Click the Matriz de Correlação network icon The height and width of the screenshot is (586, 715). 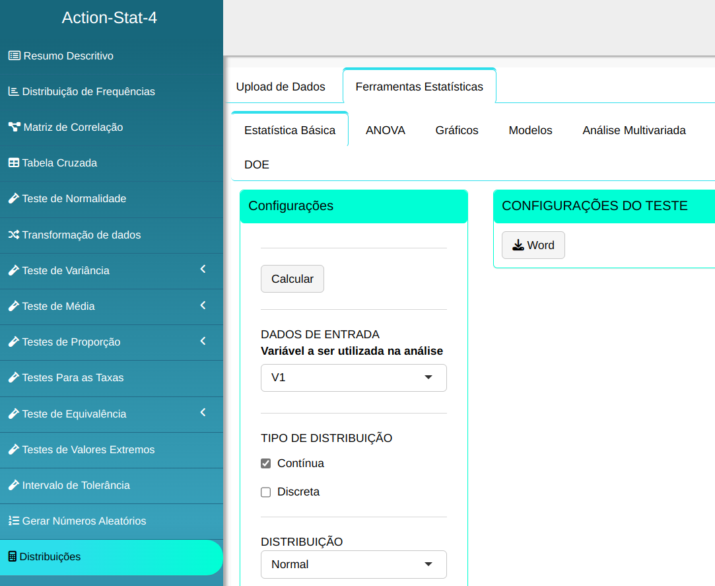coord(14,128)
